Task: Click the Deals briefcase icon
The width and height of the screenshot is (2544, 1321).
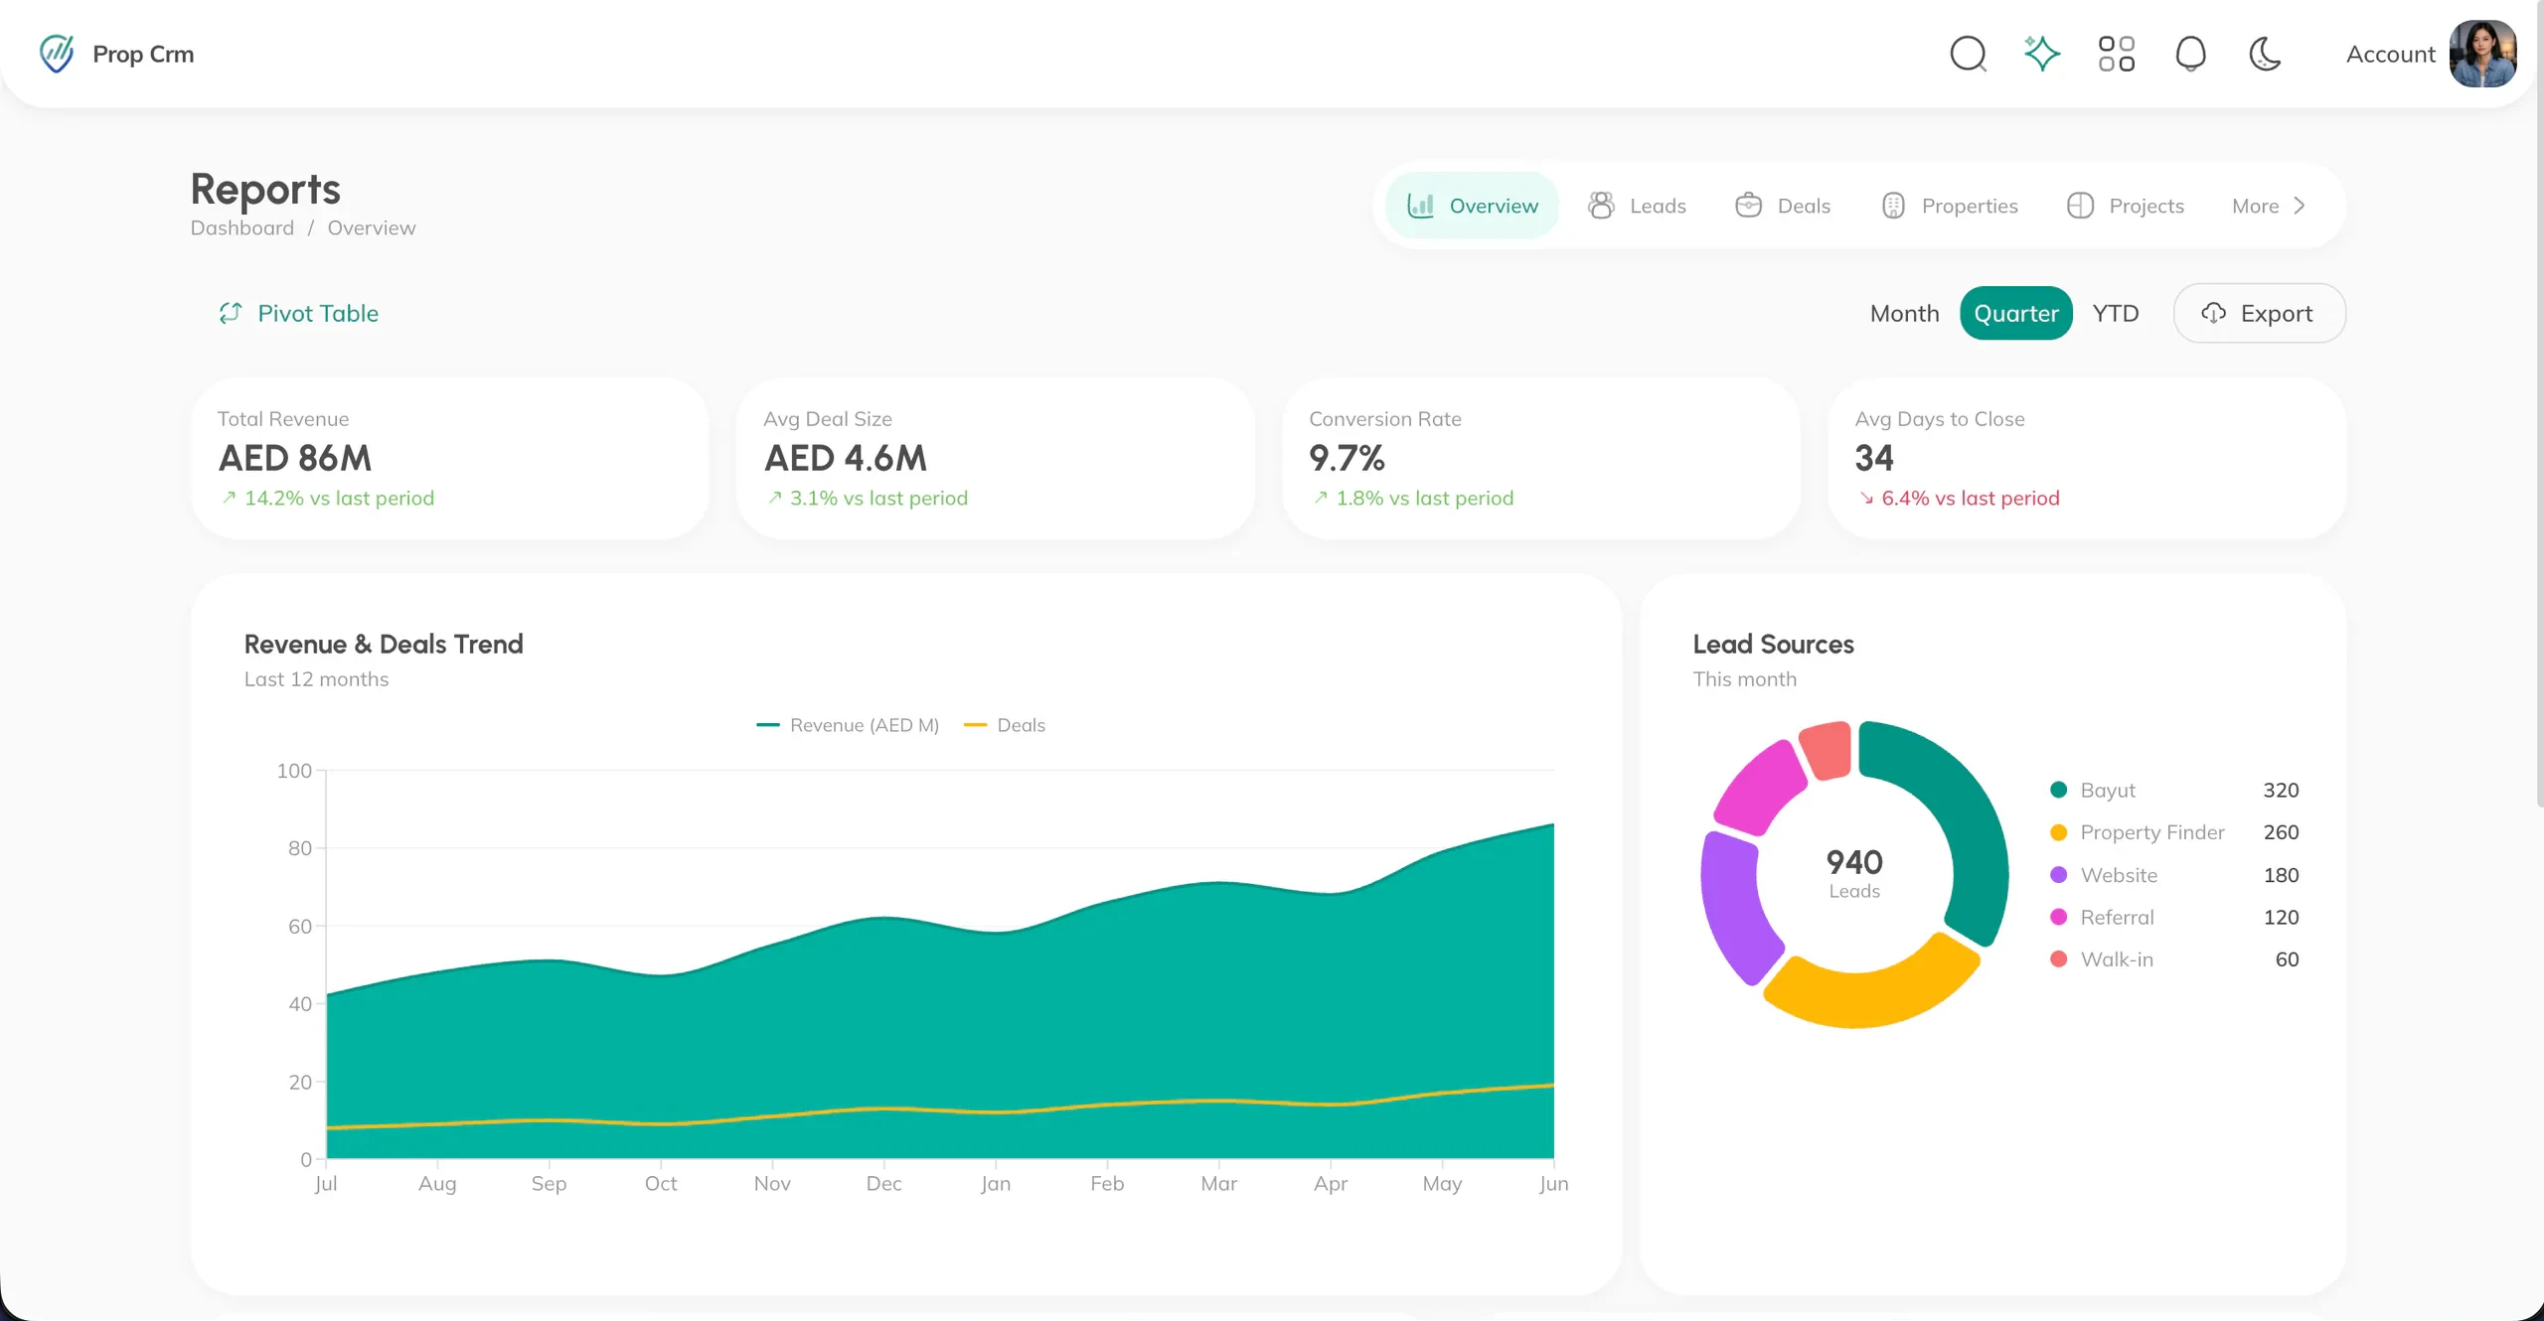Action: [x=1748, y=206]
